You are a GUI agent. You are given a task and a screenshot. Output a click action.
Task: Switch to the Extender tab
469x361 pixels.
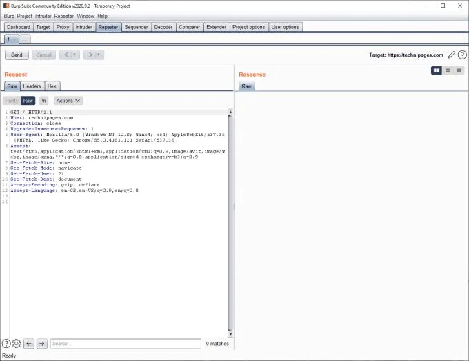(x=217, y=27)
